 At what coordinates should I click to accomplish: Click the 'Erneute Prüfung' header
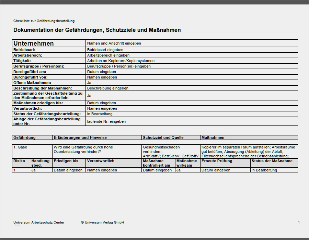click(225, 163)
